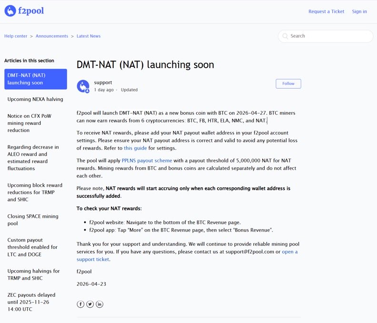The image size is (377, 323).
Task: Open the Latest News breadcrumb
Action: pos(89,36)
